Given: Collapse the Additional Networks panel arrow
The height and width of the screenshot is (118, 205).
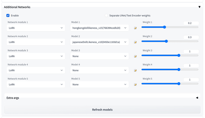Looking at the screenshot, I should click(x=199, y=7).
